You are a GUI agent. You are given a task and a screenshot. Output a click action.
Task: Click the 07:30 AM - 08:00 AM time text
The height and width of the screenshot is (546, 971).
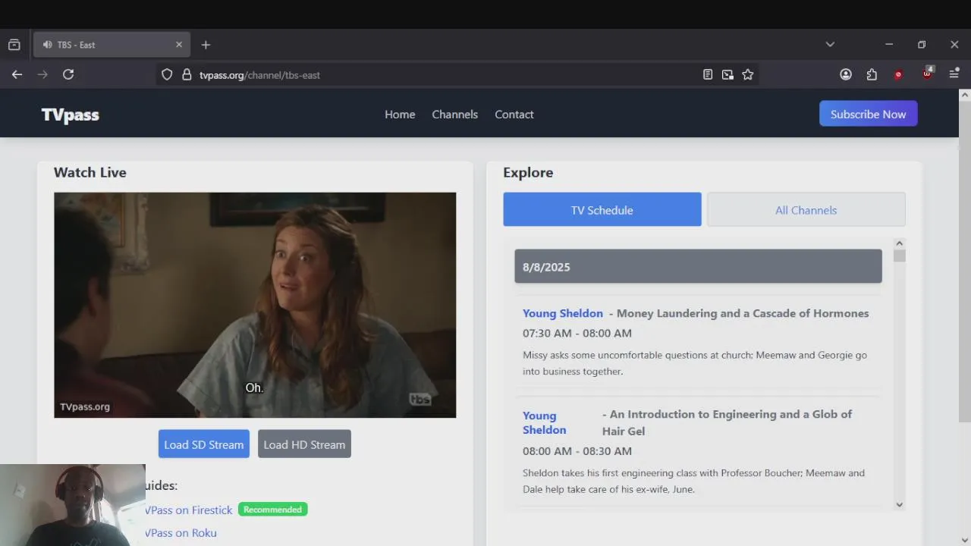click(x=577, y=333)
